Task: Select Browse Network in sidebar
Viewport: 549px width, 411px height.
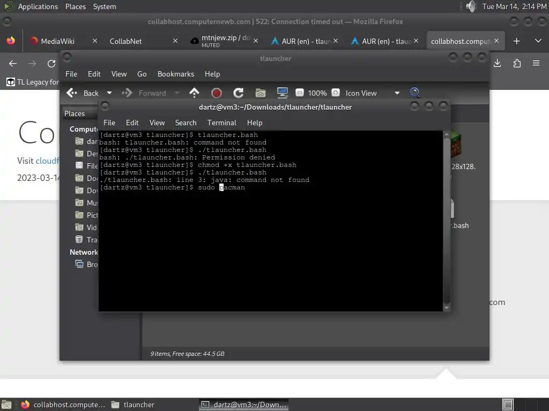Action: coord(86,264)
